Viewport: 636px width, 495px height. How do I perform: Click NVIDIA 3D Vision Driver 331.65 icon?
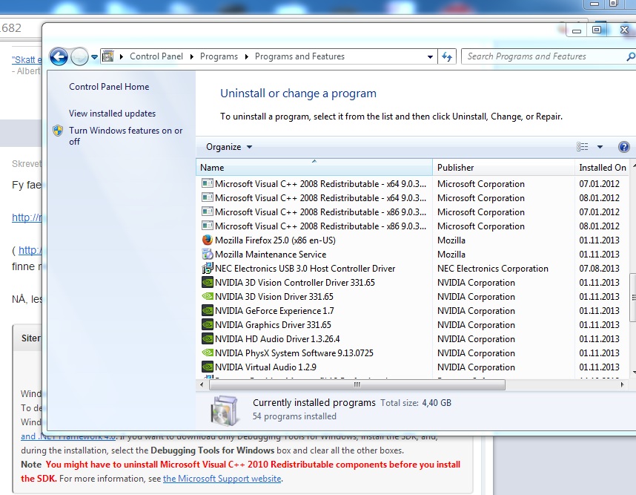pyautogui.click(x=208, y=296)
